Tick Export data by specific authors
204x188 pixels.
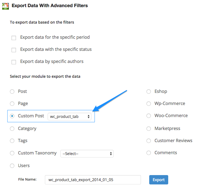[x=14, y=62]
